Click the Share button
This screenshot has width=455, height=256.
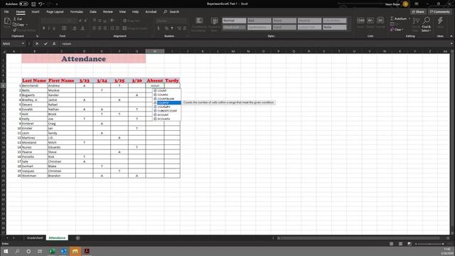[x=418, y=11]
